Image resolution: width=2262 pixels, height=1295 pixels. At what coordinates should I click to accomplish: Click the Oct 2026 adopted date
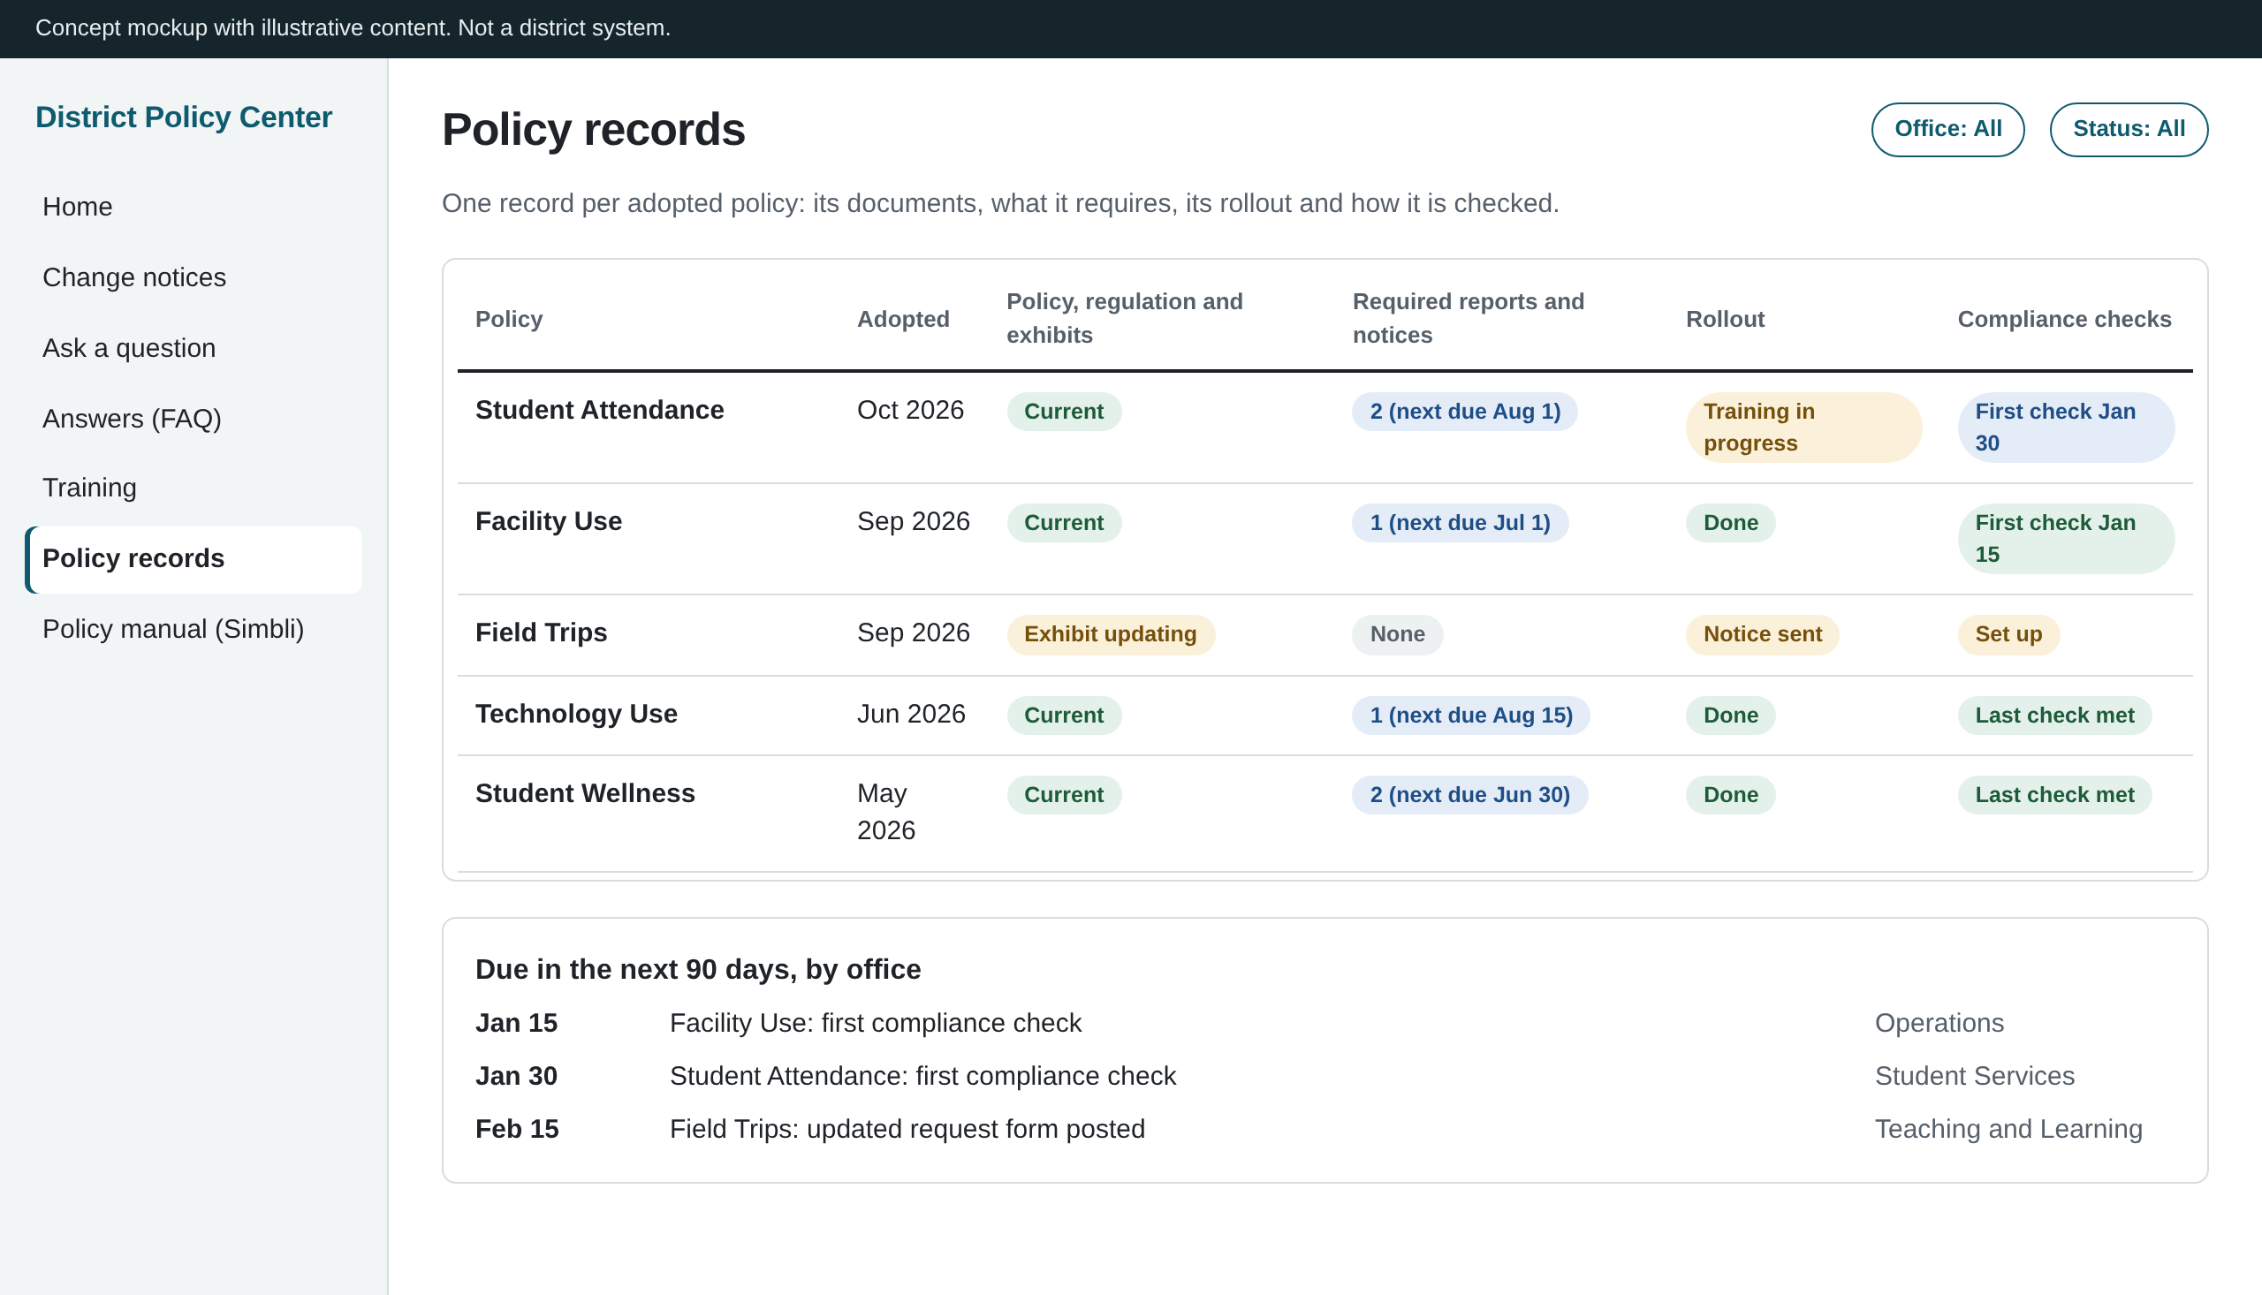pyautogui.click(x=910, y=410)
